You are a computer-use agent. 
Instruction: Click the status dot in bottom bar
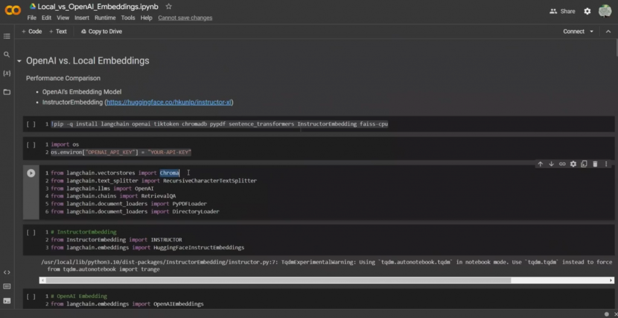(x=607, y=314)
